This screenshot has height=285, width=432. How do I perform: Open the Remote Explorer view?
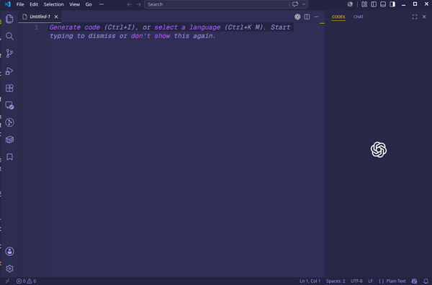(9, 106)
